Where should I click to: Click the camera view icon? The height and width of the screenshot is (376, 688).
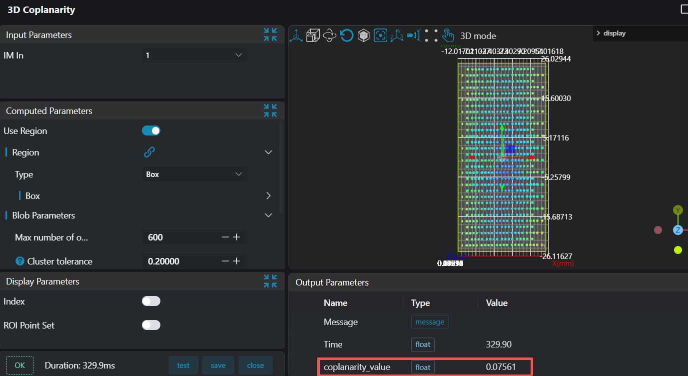tap(413, 35)
